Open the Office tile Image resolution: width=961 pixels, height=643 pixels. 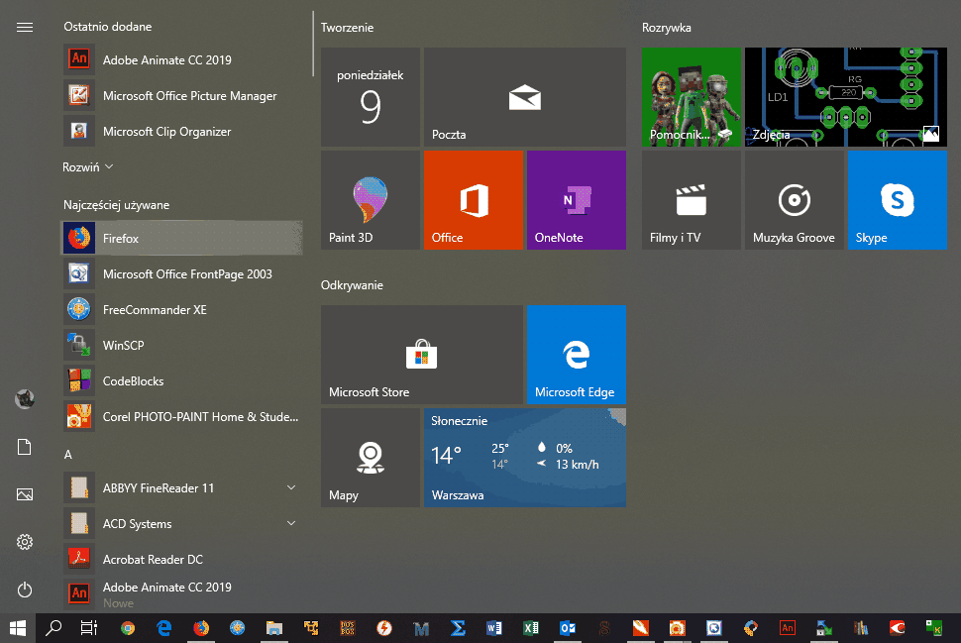point(473,200)
